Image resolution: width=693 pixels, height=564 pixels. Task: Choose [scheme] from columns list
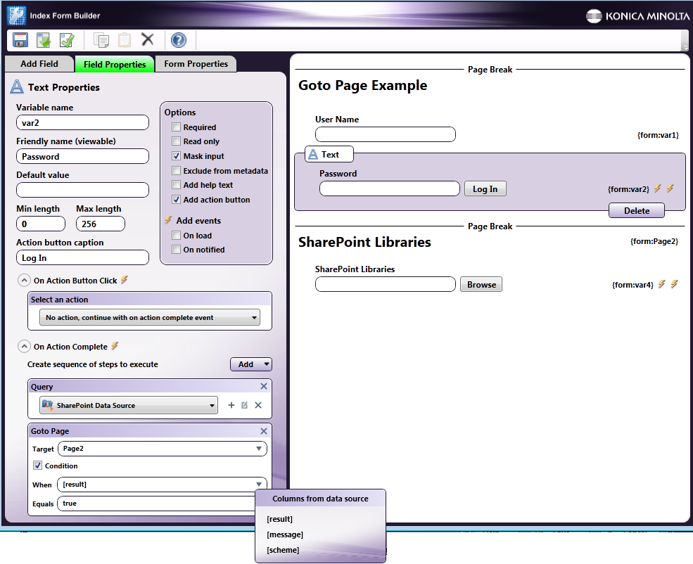point(283,550)
